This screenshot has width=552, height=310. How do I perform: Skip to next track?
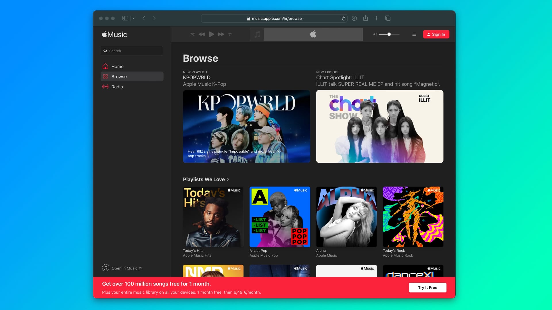tap(221, 34)
